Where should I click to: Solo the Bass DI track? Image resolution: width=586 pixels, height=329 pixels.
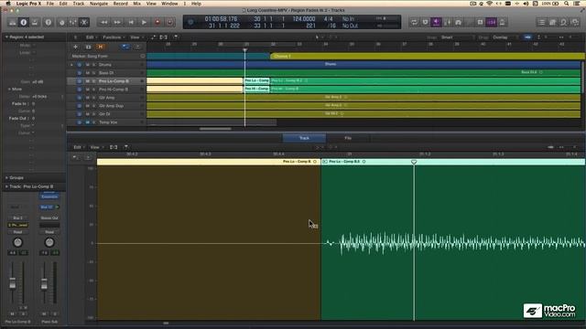pos(93,73)
